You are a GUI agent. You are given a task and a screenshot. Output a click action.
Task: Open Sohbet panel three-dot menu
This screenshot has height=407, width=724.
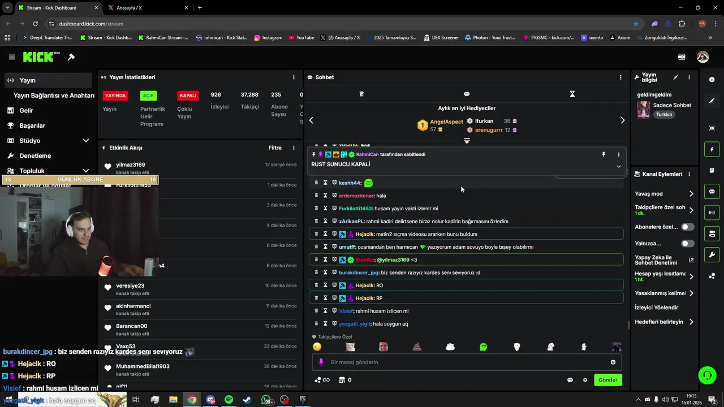[620, 77]
